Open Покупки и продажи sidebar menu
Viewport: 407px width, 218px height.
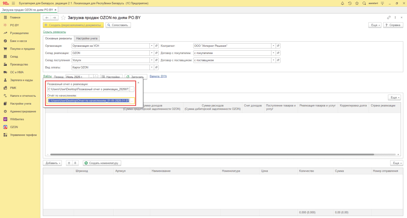tap(22, 49)
